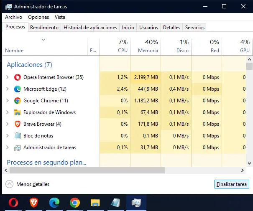Click the Finalizar tarea button

(232, 184)
